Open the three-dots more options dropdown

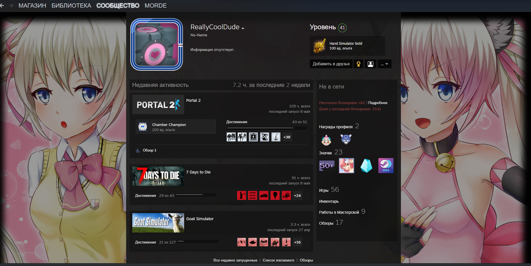(x=384, y=64)
